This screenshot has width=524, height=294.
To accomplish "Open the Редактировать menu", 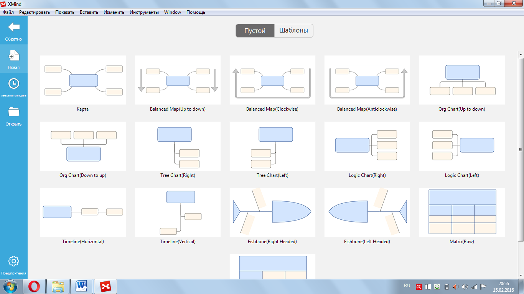I will tap(35, 12).
